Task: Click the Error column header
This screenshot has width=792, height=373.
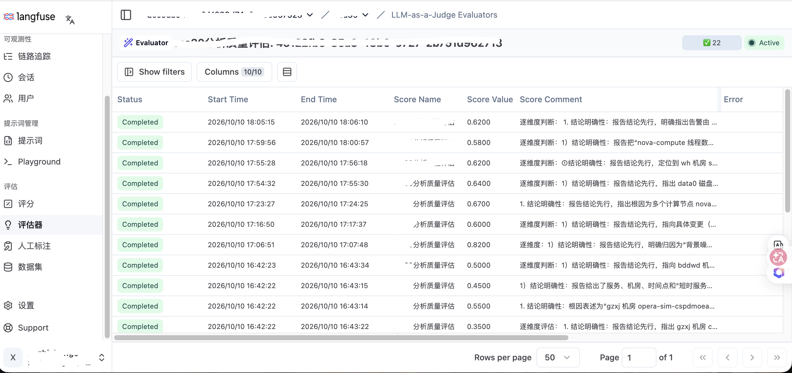Action: click(x=733, y=99)
